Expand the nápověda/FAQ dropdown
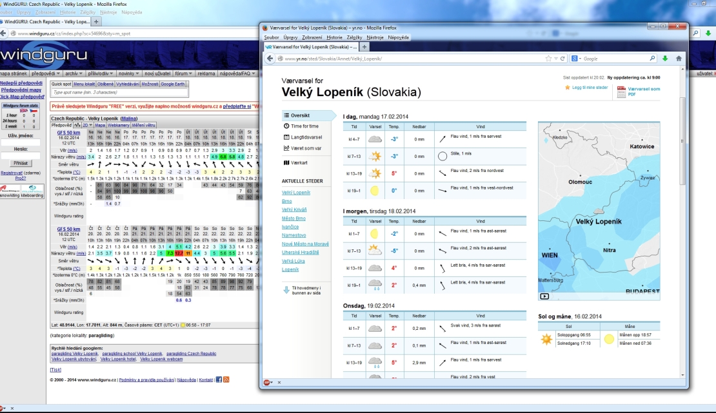 237,73
